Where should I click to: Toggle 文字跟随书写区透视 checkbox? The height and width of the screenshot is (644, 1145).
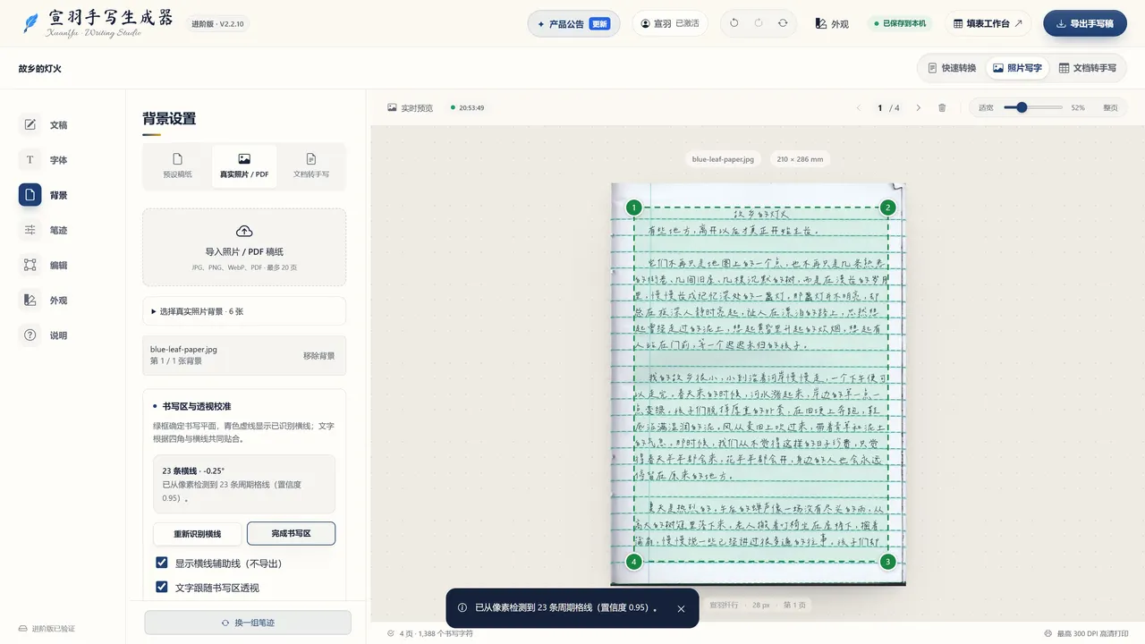[x=162, y=588]
